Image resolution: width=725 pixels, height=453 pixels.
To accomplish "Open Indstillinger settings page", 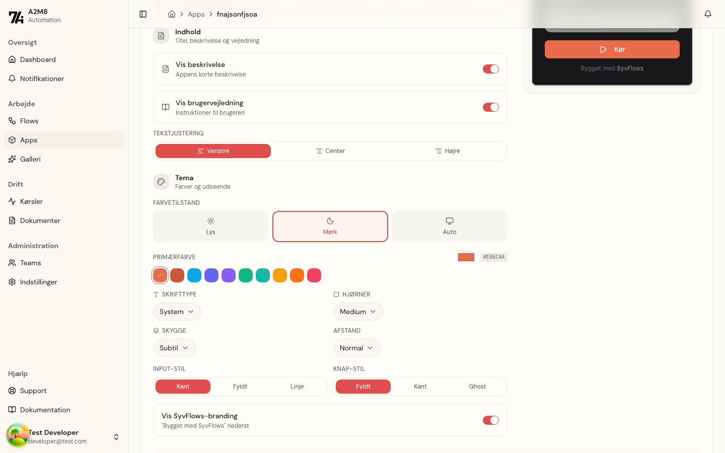I will (39, 282).
